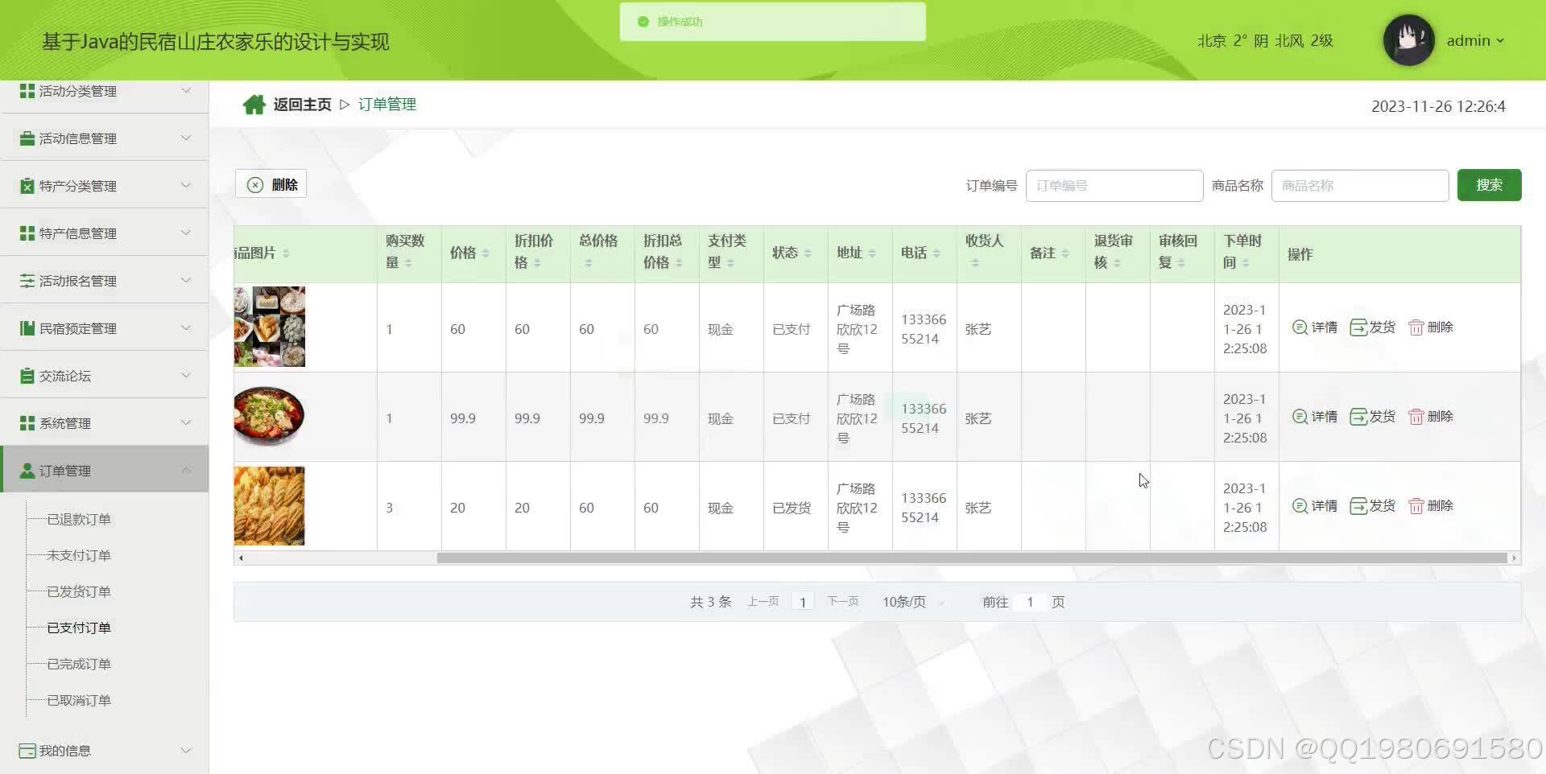This screenshot has height=774, width=1546.
Task: Click 发货 for the first order row
Action: point(1372,327)
